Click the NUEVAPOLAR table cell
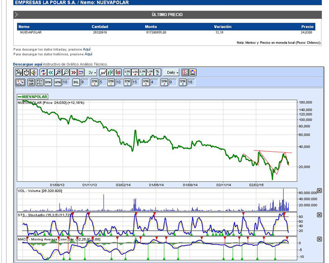329x263 pixels. pyautogui.click(x=31, y=32)
